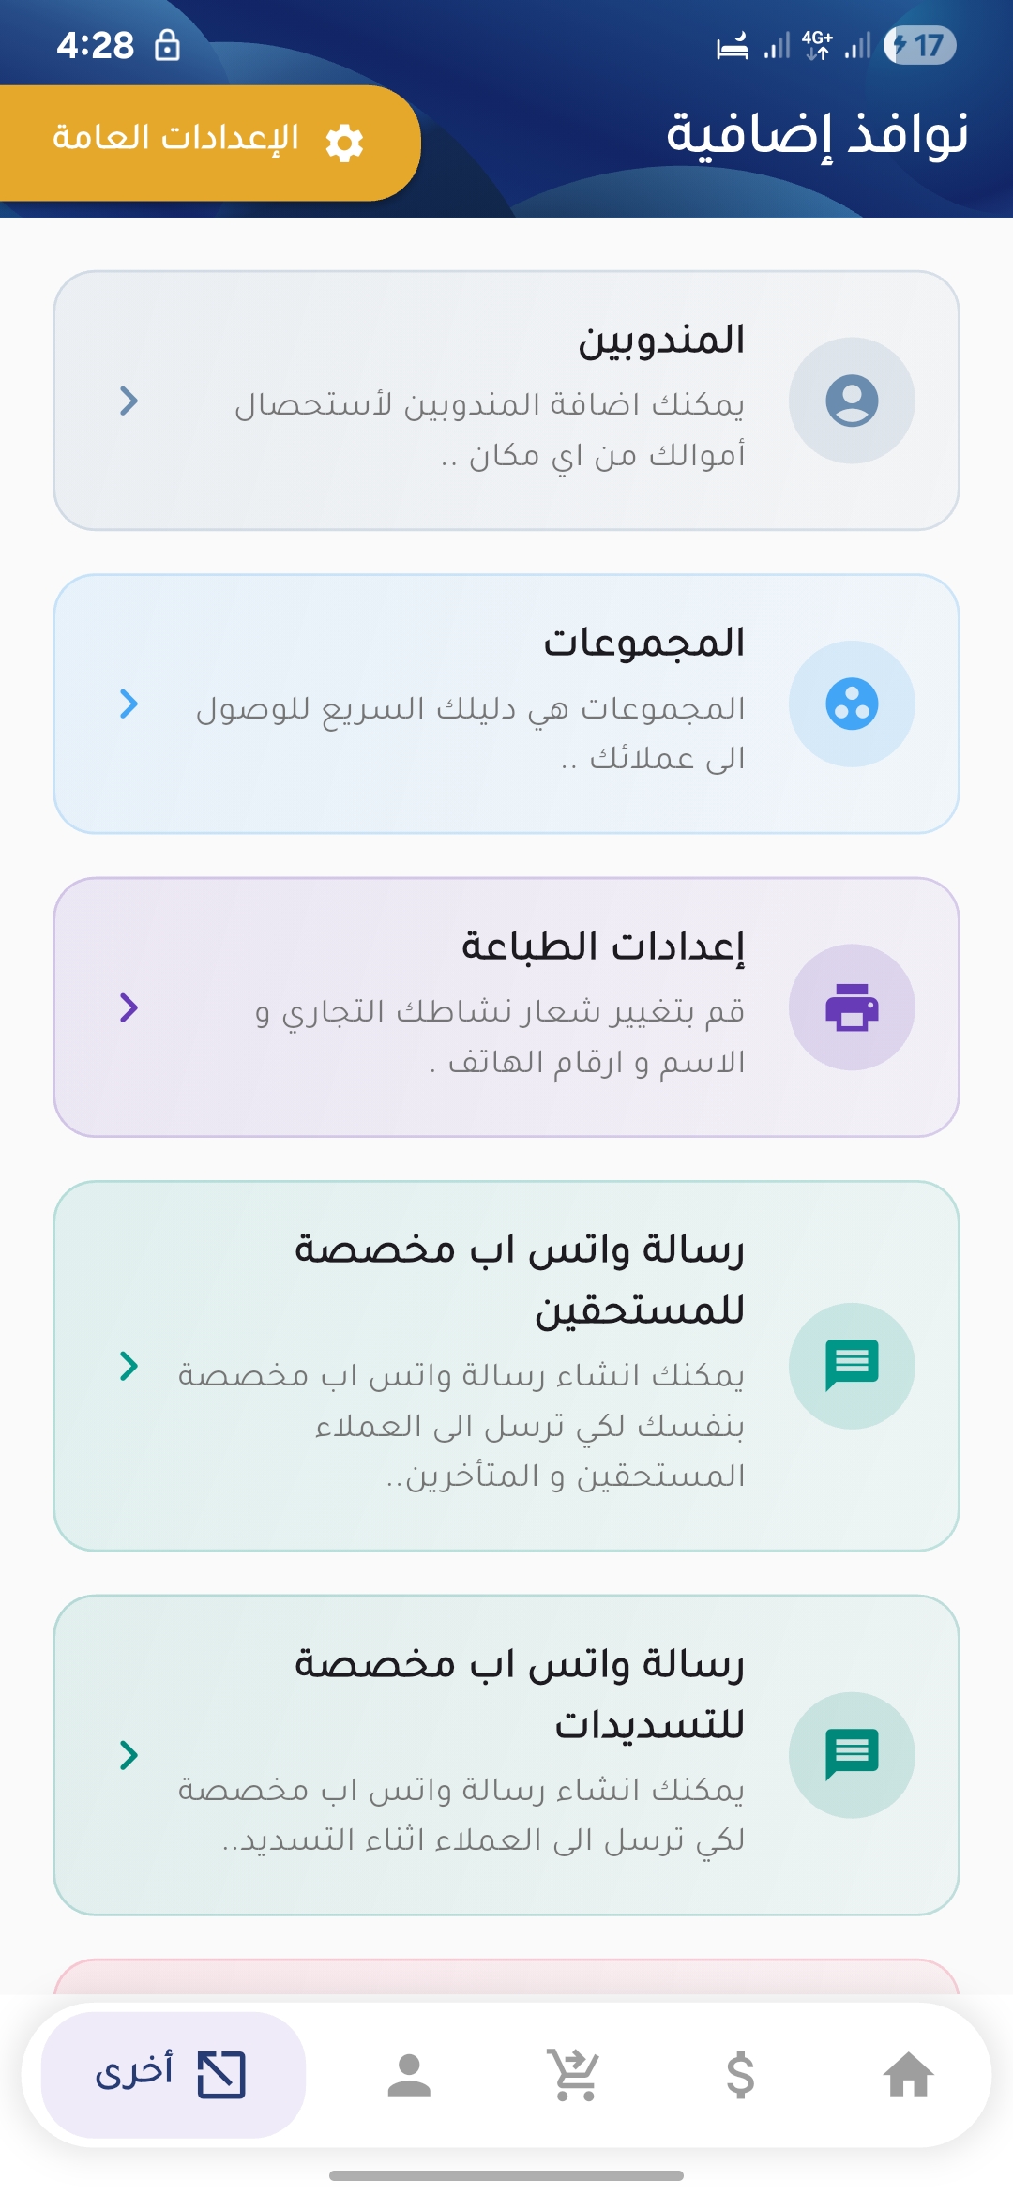Expand the للتسديدات WhatsApp card chevron
This screenshot has height=2195, width=1013.
[x=129, y=1754]
